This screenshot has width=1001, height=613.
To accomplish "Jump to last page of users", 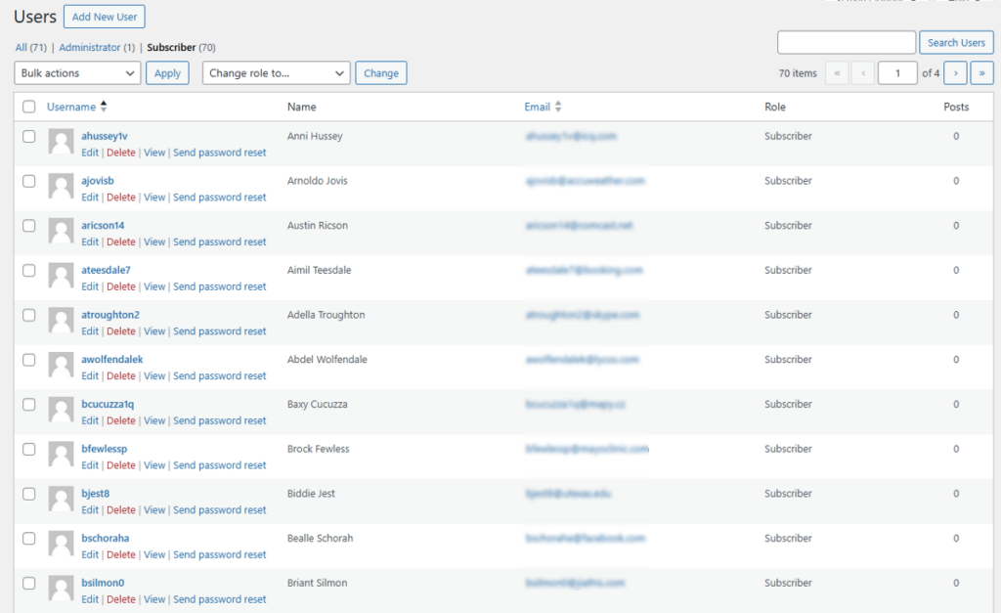I will 981,72.
